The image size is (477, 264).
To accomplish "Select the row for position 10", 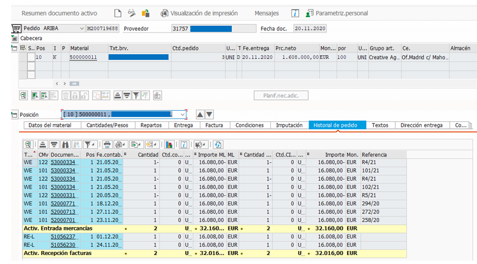I will [x=31, y=57].
